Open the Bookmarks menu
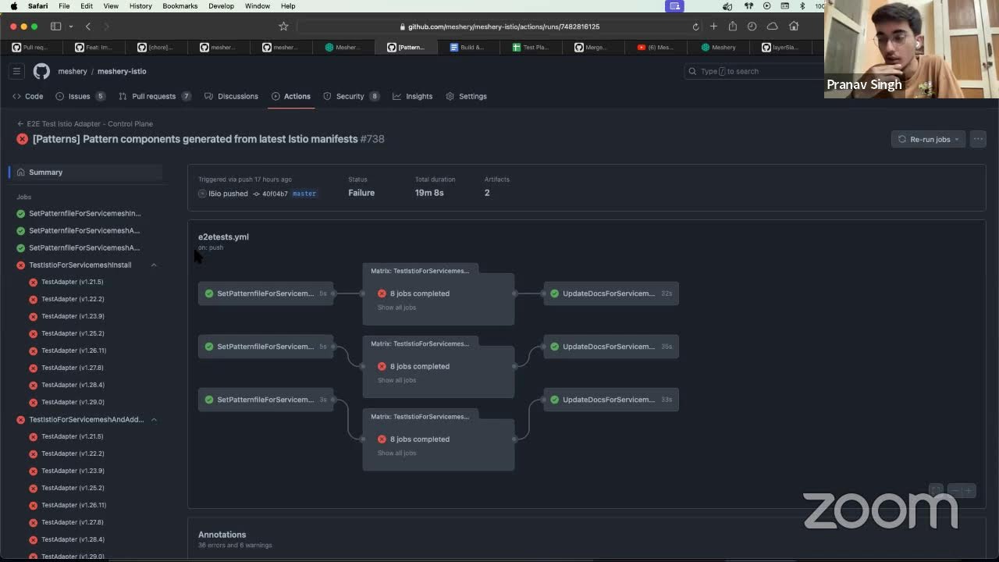Viewport: 999px width, 562px height. coord(180,5)
